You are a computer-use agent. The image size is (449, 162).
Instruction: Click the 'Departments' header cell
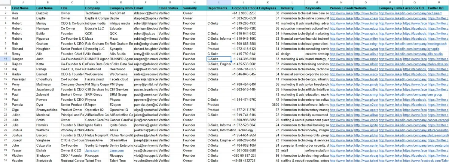pos(219,8)
